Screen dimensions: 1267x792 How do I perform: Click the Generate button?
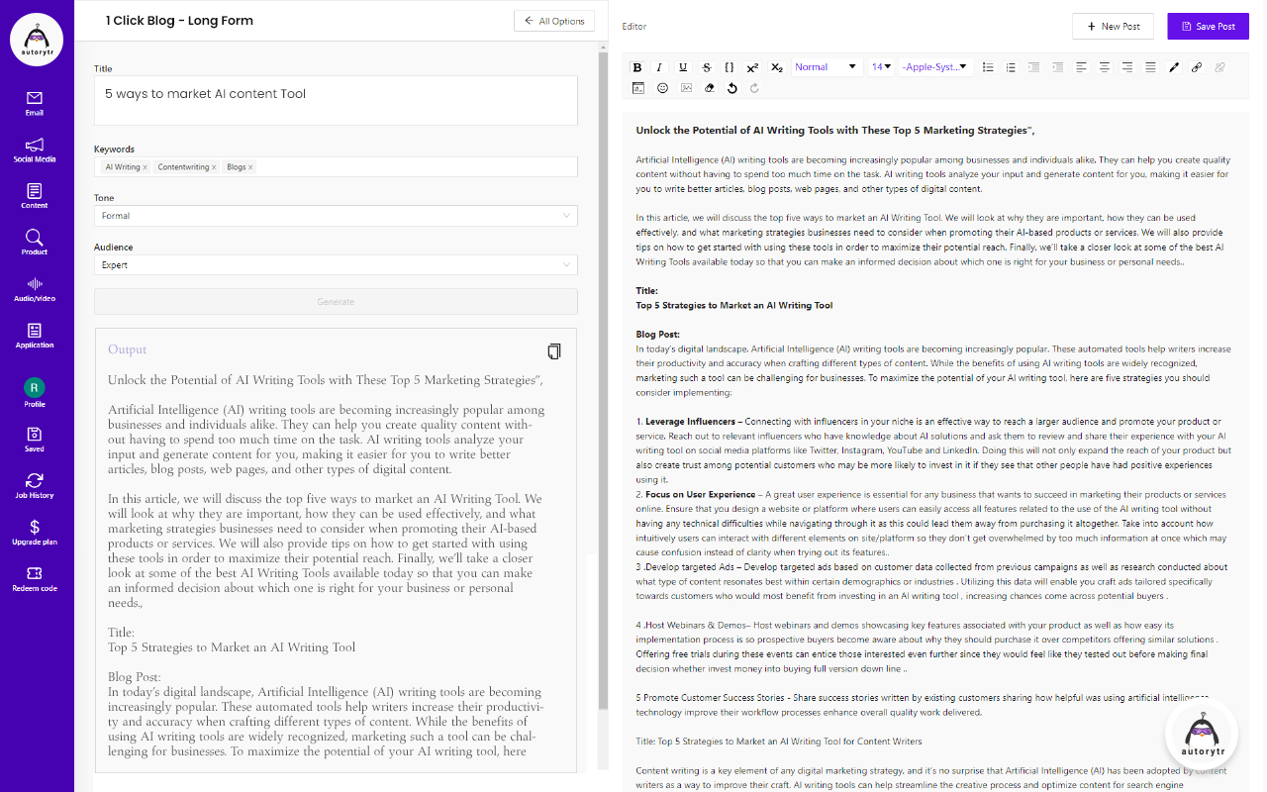336,302
